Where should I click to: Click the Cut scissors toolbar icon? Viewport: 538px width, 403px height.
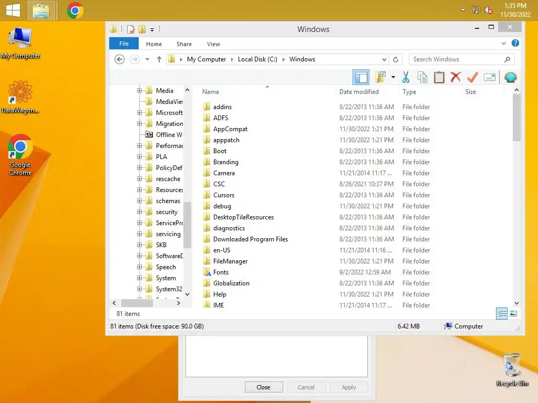pyautogui.click(x=406, y=78)
